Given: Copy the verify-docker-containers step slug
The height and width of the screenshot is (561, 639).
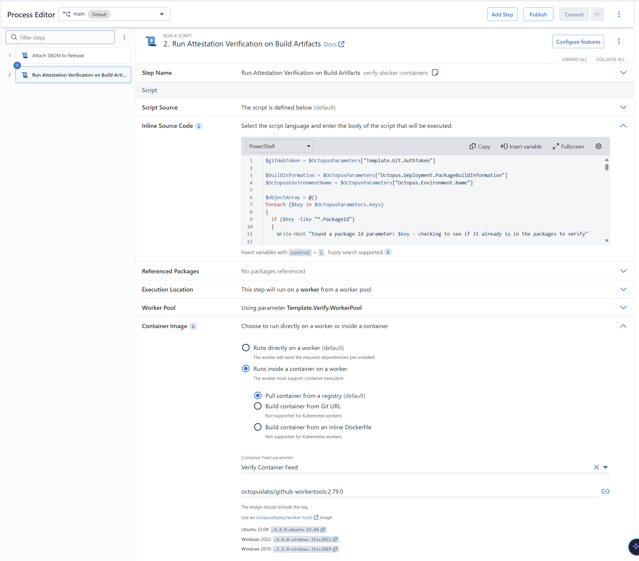Looking at the screenshot, I should (x=434, y=72).
